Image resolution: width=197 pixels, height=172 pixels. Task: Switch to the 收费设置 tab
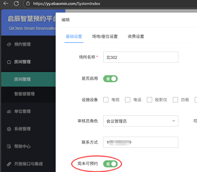coord(136,36)
